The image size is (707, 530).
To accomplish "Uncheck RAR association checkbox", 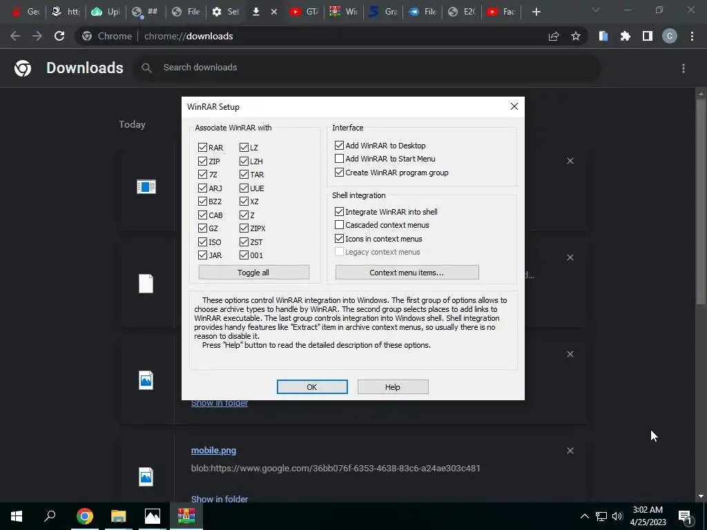I will pos(202,148).
